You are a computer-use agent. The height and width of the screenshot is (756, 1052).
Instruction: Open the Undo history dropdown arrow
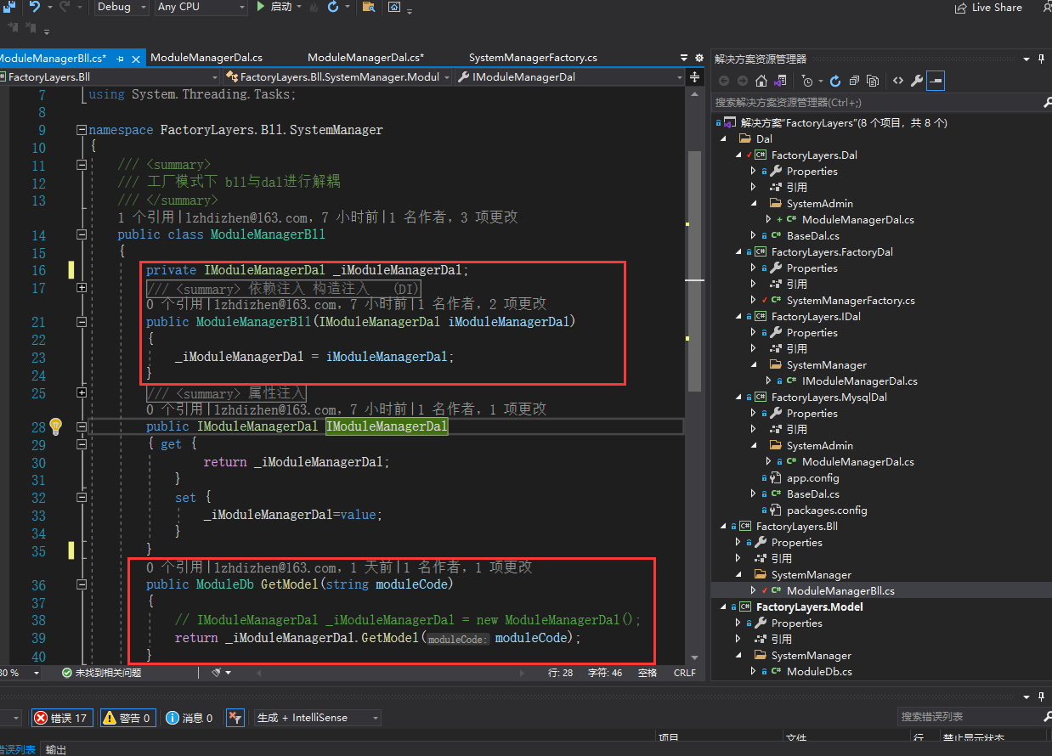tap(49, 7)
